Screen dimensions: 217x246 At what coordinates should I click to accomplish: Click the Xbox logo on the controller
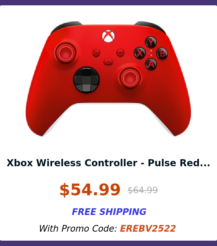(x=108, y=36)
